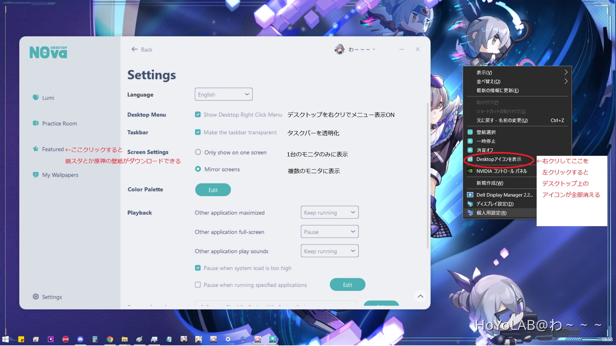
Task: Select 壁紙選択 wallpaper picker icon in context menu
Action: click(486, 132)
